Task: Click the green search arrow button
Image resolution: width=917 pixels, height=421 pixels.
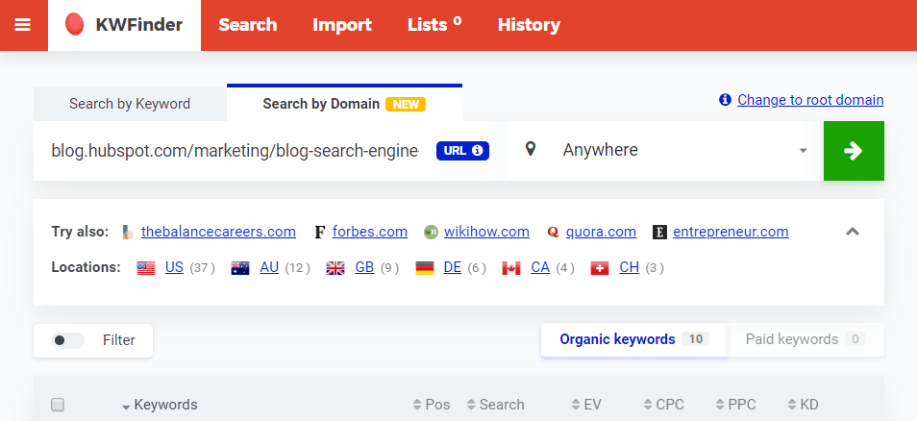Action: (x=854, y=151)
